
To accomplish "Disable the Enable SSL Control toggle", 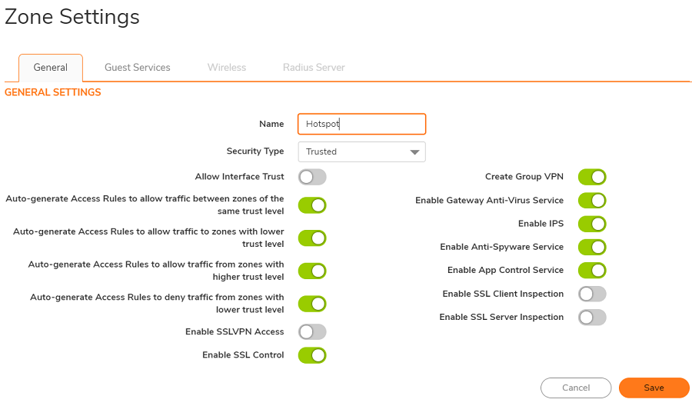I will [312, 355].
